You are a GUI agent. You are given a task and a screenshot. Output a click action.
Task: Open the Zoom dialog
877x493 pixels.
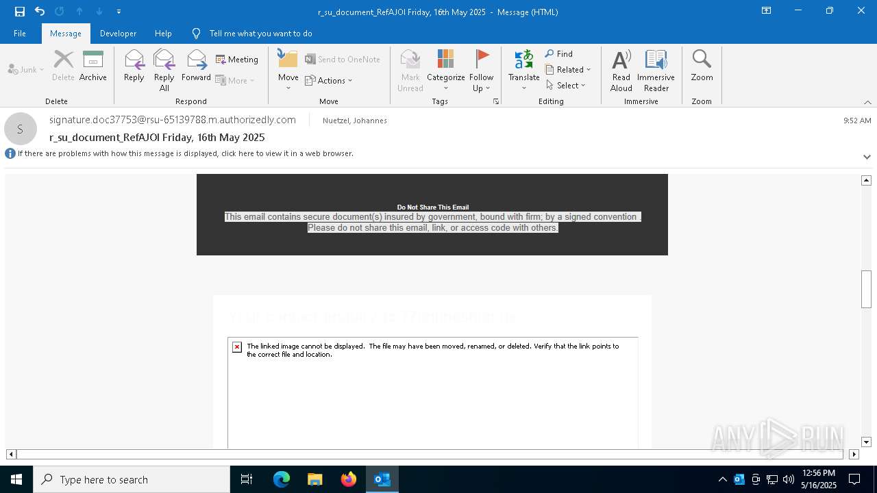702,66
